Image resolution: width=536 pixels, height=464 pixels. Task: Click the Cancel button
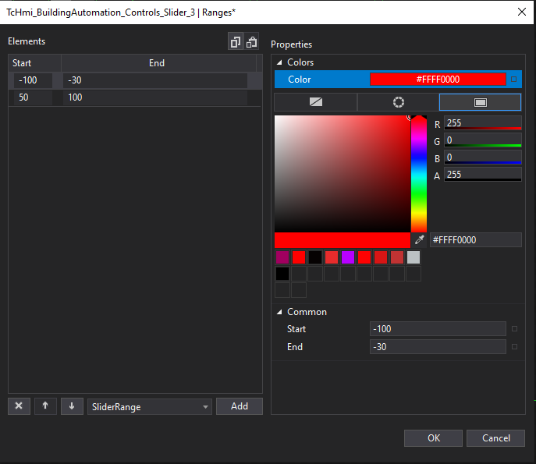(x=495, y=438)
